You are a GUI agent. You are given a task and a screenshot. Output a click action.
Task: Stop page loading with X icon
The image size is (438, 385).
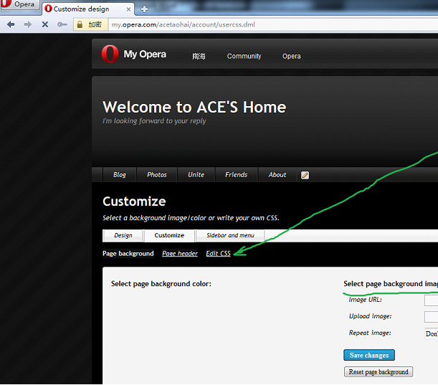pyautogui.click(x=44, y=24)
